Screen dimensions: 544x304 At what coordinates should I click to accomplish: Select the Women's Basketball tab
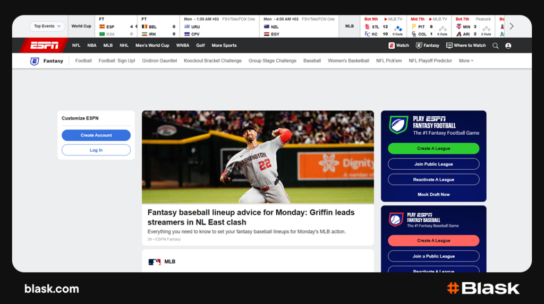pyautogui.click(x=348, y=60)
